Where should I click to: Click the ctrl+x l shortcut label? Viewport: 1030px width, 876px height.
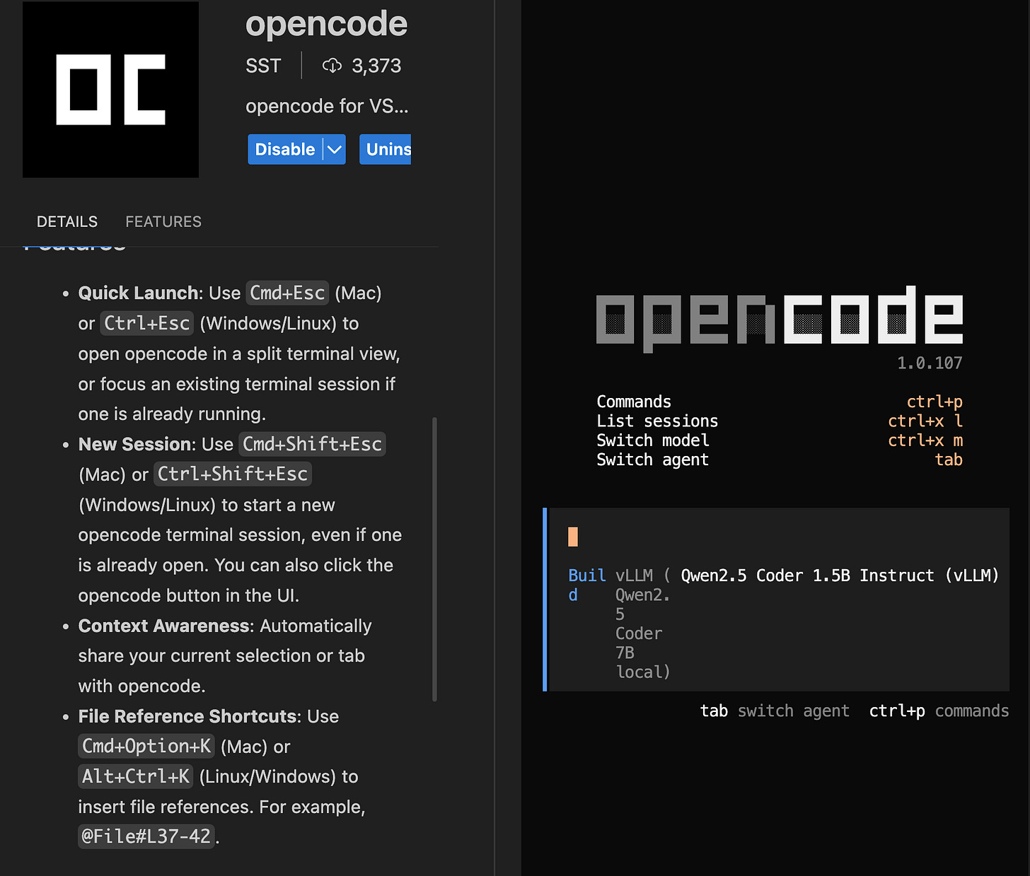coord(925,421)
